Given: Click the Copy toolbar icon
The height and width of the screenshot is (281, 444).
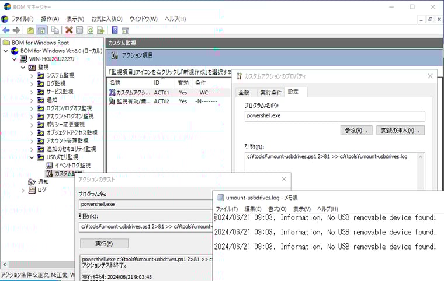Looking at the screenshot, I should (56, 30).
